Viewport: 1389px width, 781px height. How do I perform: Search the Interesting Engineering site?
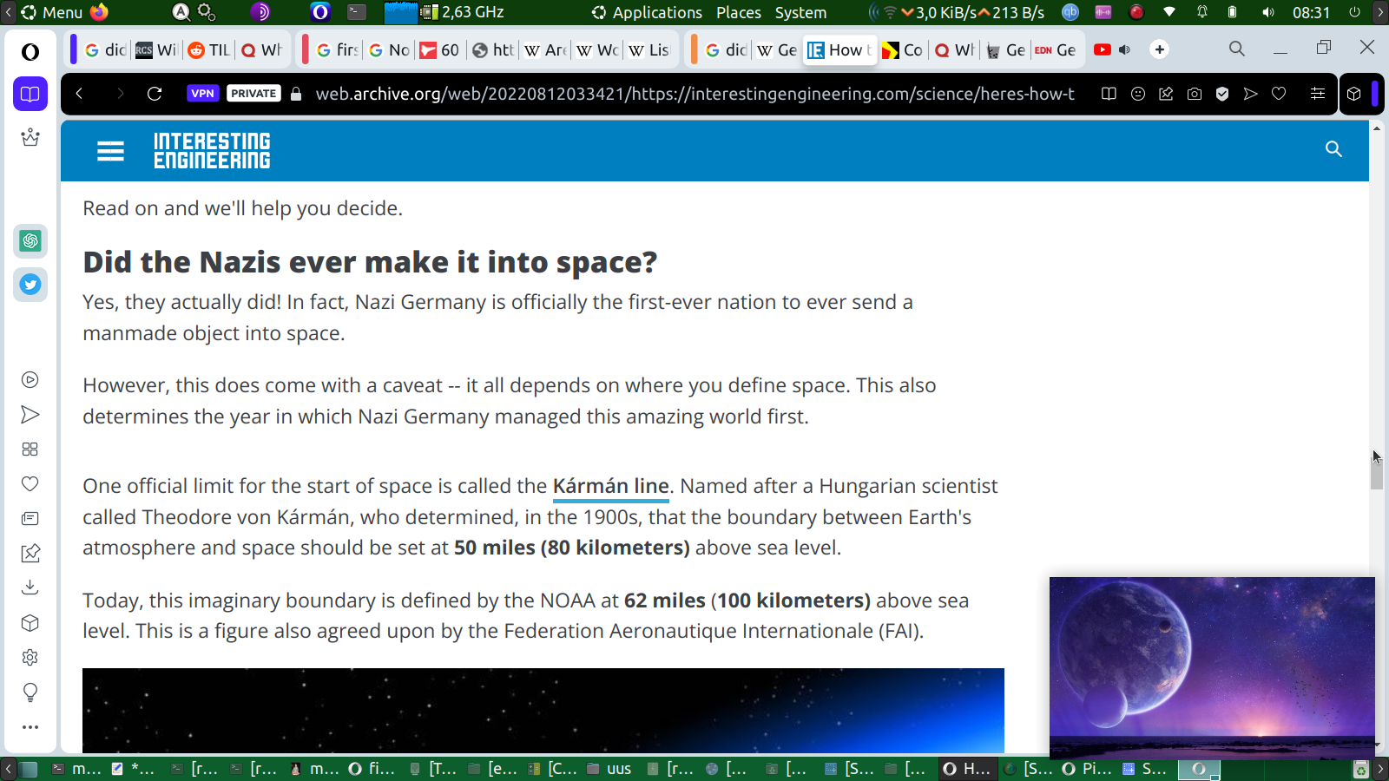[x=1333, y=149]
